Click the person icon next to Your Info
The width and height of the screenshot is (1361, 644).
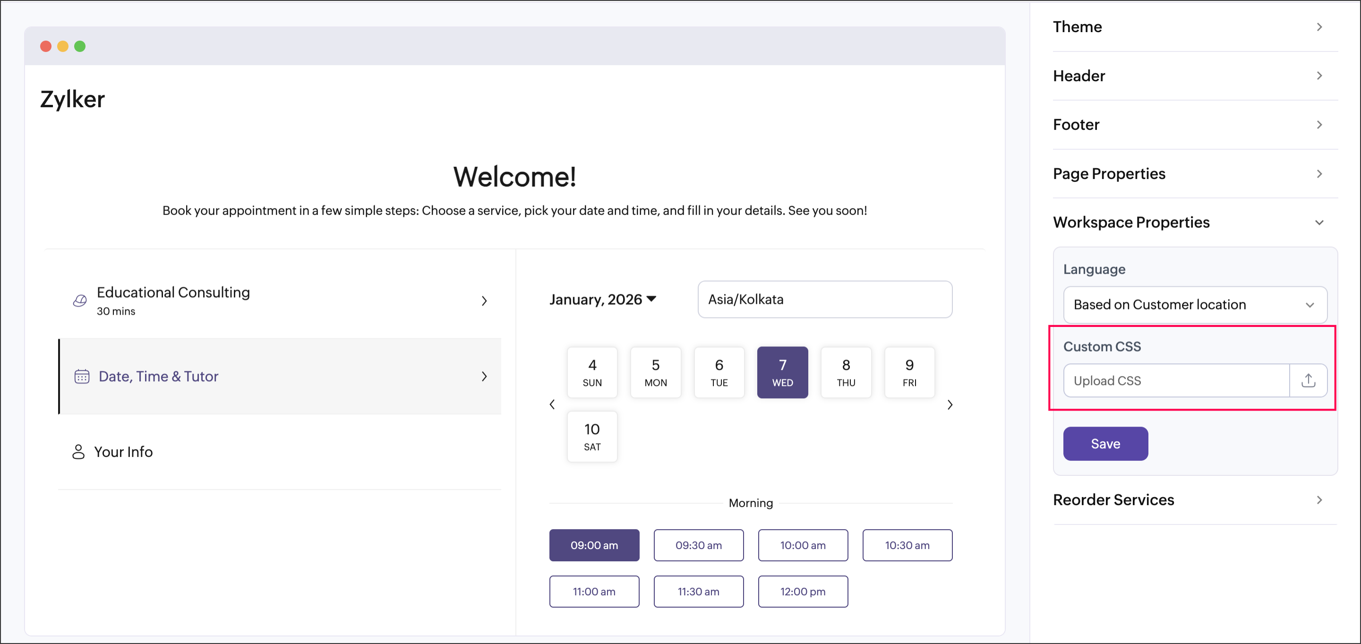(78, 452)
